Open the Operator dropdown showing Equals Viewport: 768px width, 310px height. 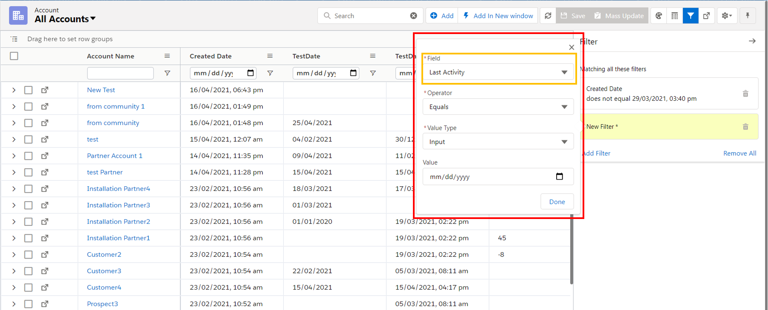(x=498, y=107)
